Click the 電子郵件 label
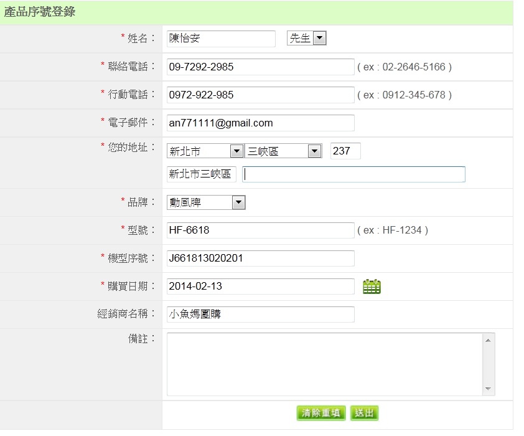This screenshot has height=436, width=524. click(128, 122)
